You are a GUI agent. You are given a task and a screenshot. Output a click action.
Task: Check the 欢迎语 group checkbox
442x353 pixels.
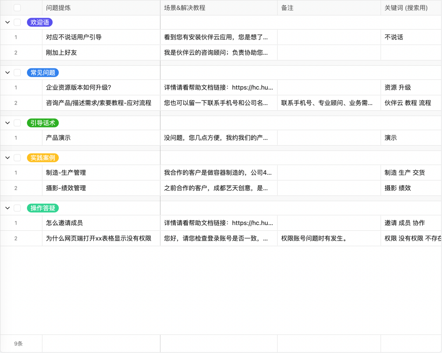click(x=17, y=22)
